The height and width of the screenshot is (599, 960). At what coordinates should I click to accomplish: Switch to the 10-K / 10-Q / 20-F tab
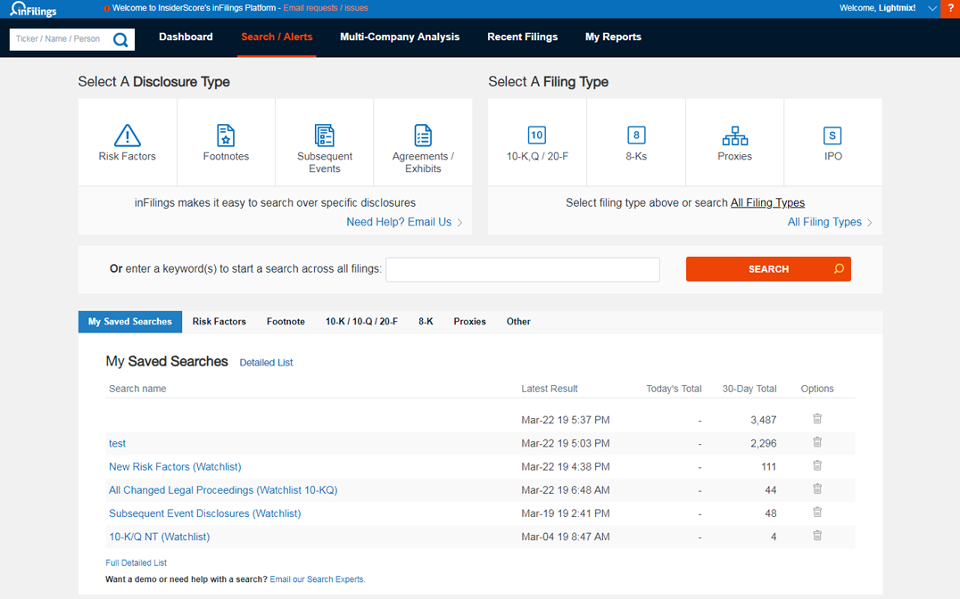pyautogui.click(x=361, y=322)
